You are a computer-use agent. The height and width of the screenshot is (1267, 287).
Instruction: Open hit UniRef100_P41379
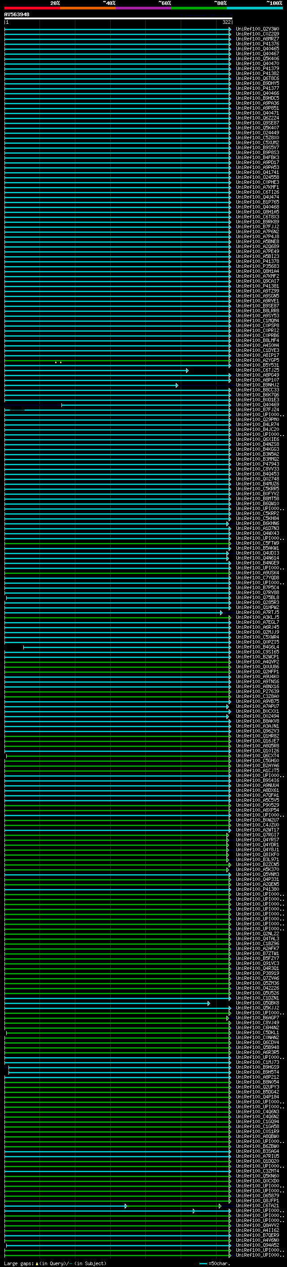[257, 68]
